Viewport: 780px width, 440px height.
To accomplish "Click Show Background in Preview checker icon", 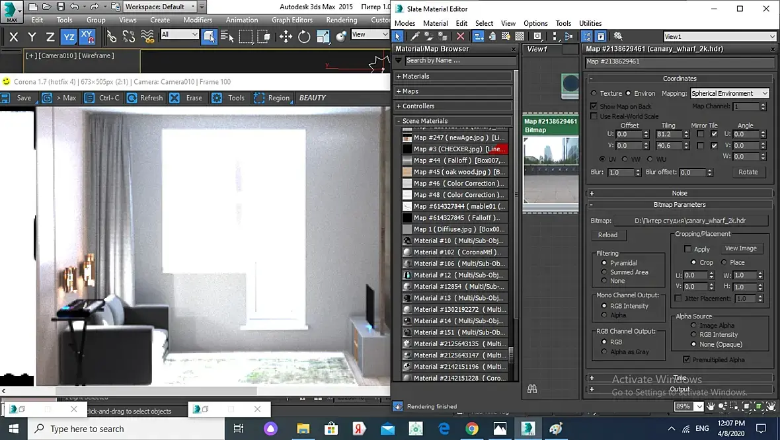I will [520, 36].
